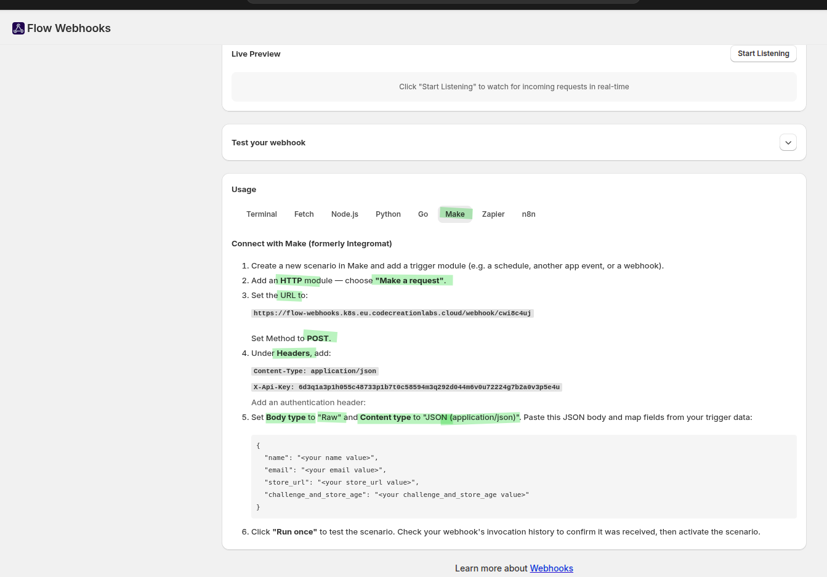Click the Flow Webhooks title text
This screenshot has height=577, width=827.
69,28
